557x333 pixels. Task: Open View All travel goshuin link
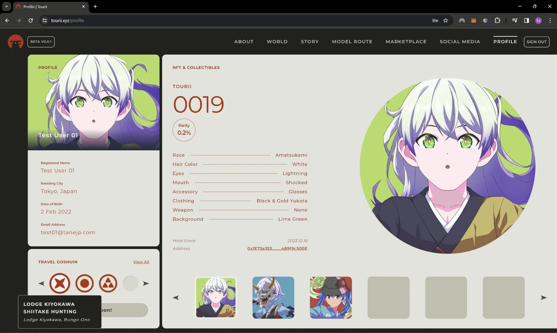click(141, 262)
